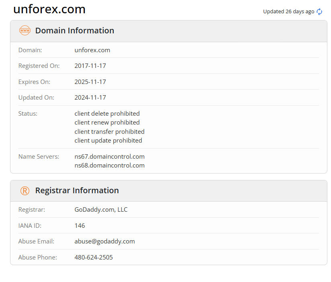The image size is (331, 282).
Task: Click the IANA ID value 146
Action: [x=80, y=225]
